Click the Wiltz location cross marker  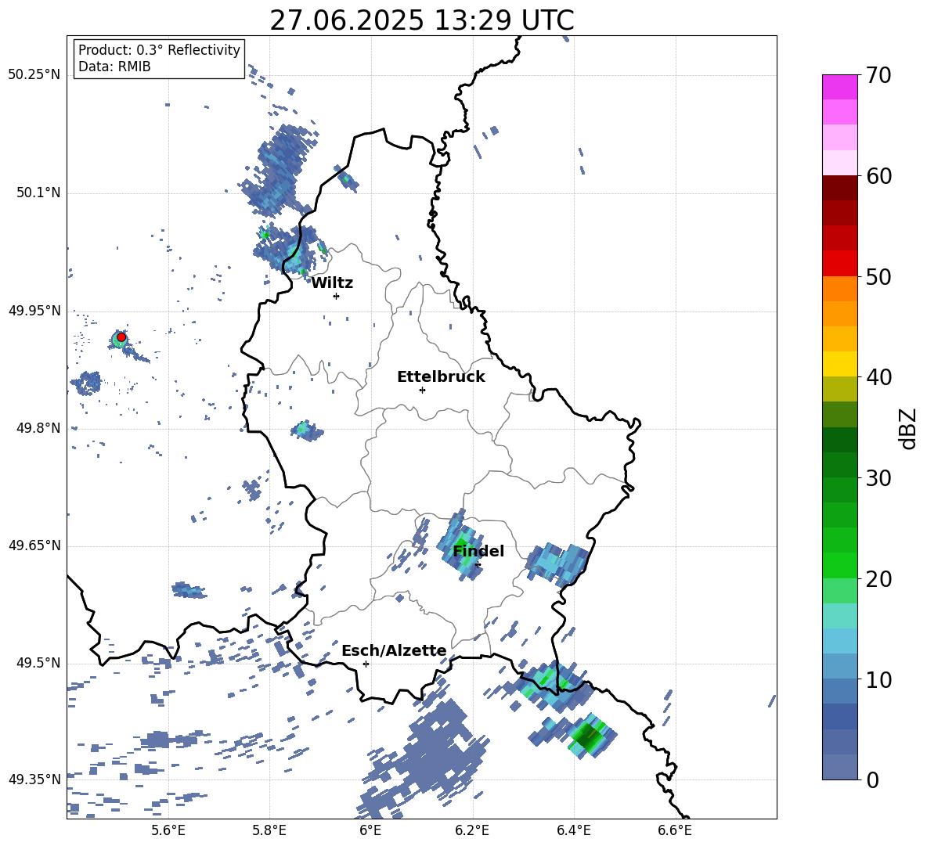tap(336, 296)
